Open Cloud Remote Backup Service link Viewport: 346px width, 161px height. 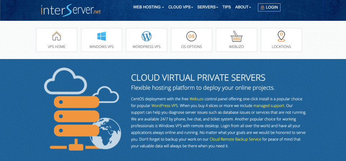click(x=236, y=139)
